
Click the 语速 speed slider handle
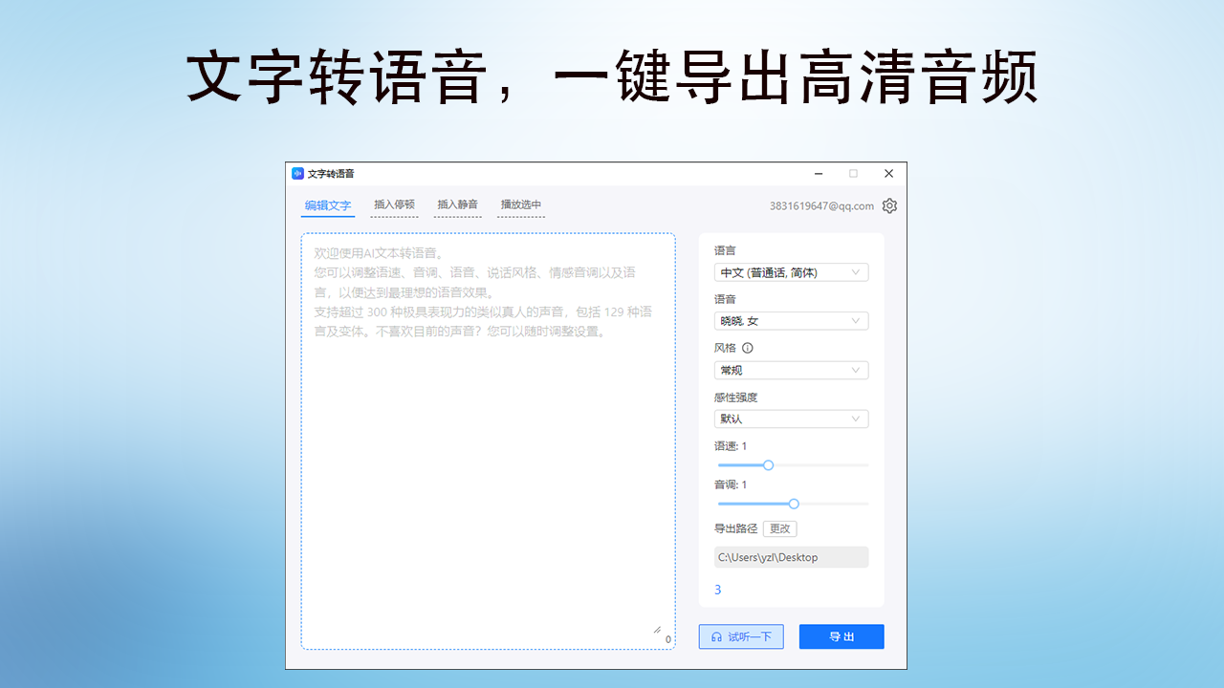[x=768, y=465]
